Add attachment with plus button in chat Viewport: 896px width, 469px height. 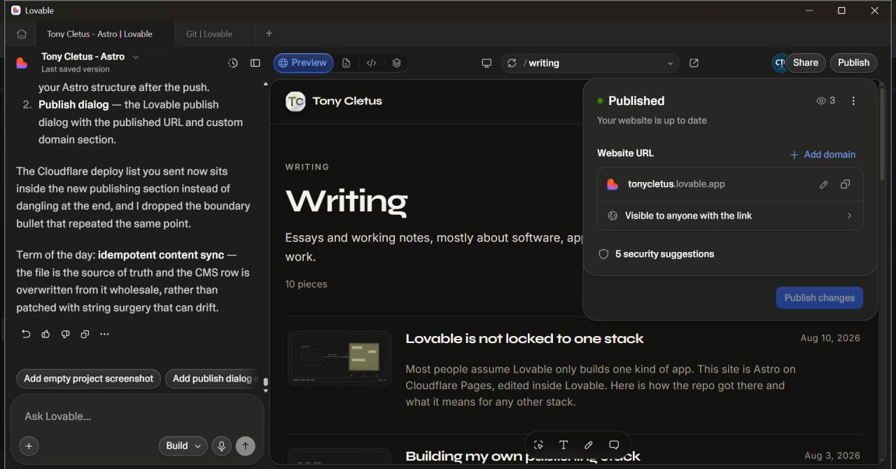coord(29,446)
